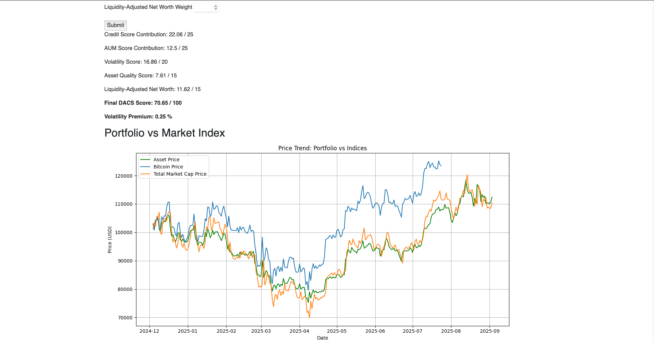Click the 120000 tick on the price axis
The image size is (654, 343).
[123, 176]
